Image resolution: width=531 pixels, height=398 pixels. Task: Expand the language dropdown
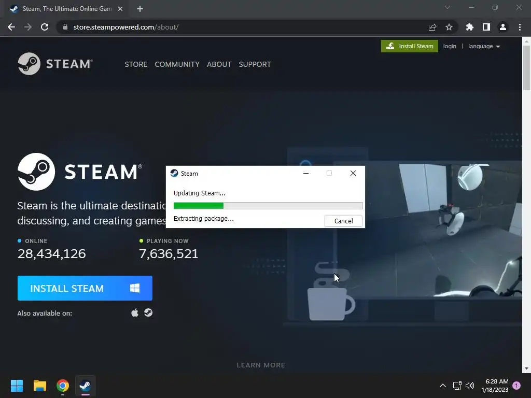coord(484,46)
